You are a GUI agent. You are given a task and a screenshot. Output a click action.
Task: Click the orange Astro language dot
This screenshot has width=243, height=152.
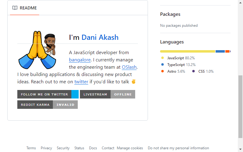[163, 71]
